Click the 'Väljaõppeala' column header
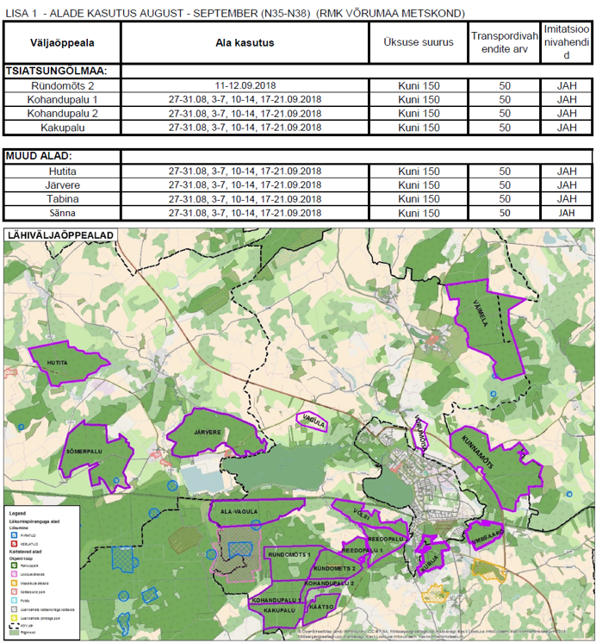This screenshot has width=596, height=643. click(62, 42)
